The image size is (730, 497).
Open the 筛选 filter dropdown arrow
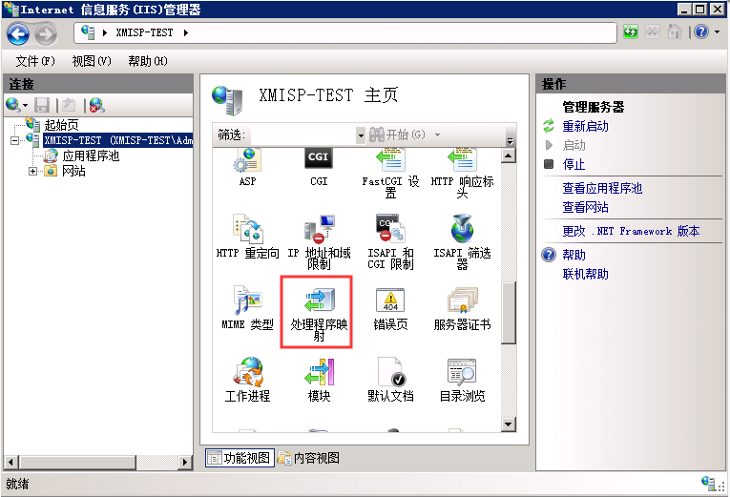click(x=361, y=135)
